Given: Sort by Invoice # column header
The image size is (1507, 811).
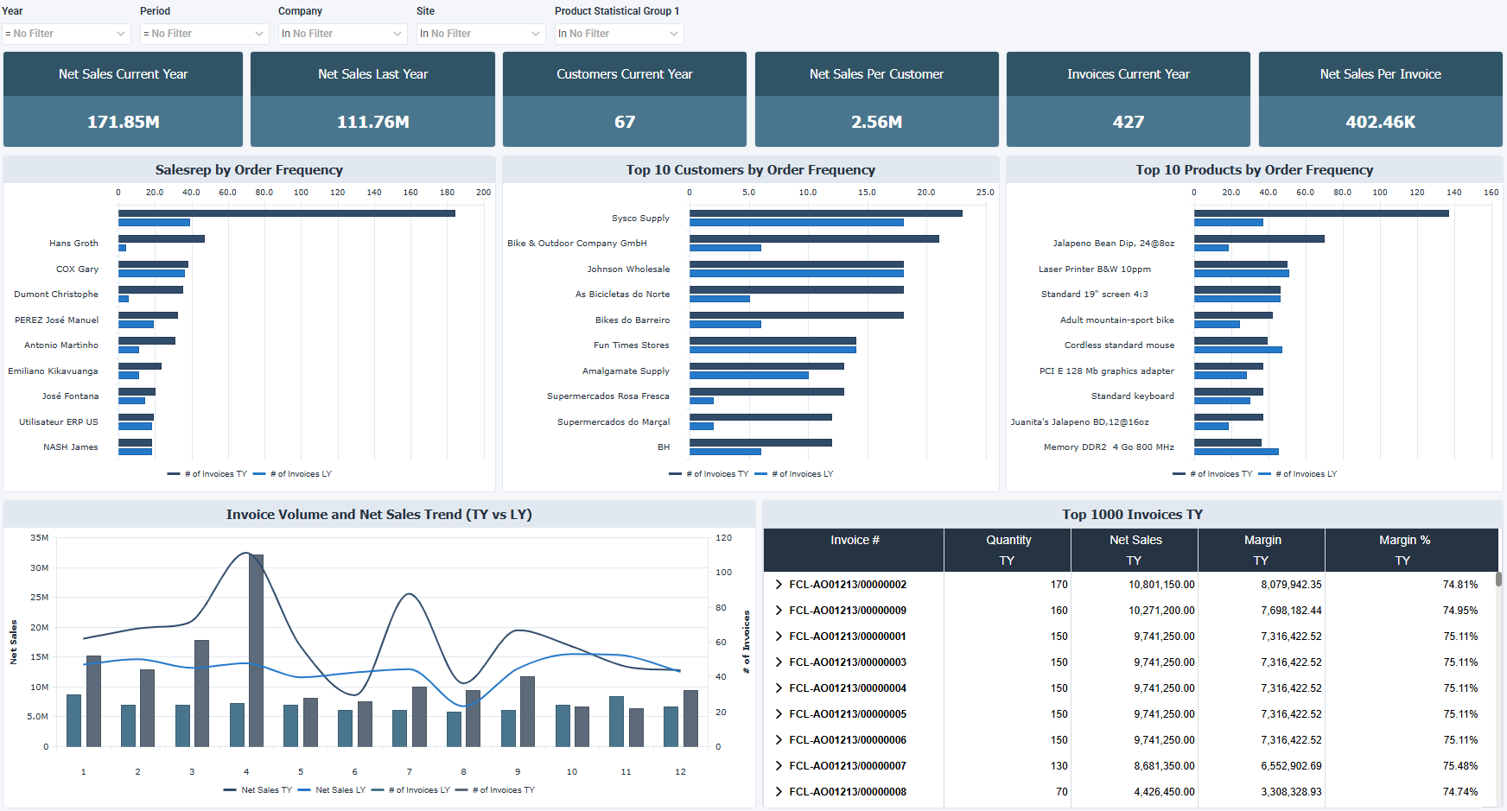Looking at the screenshot, I should tap(854, 550).
